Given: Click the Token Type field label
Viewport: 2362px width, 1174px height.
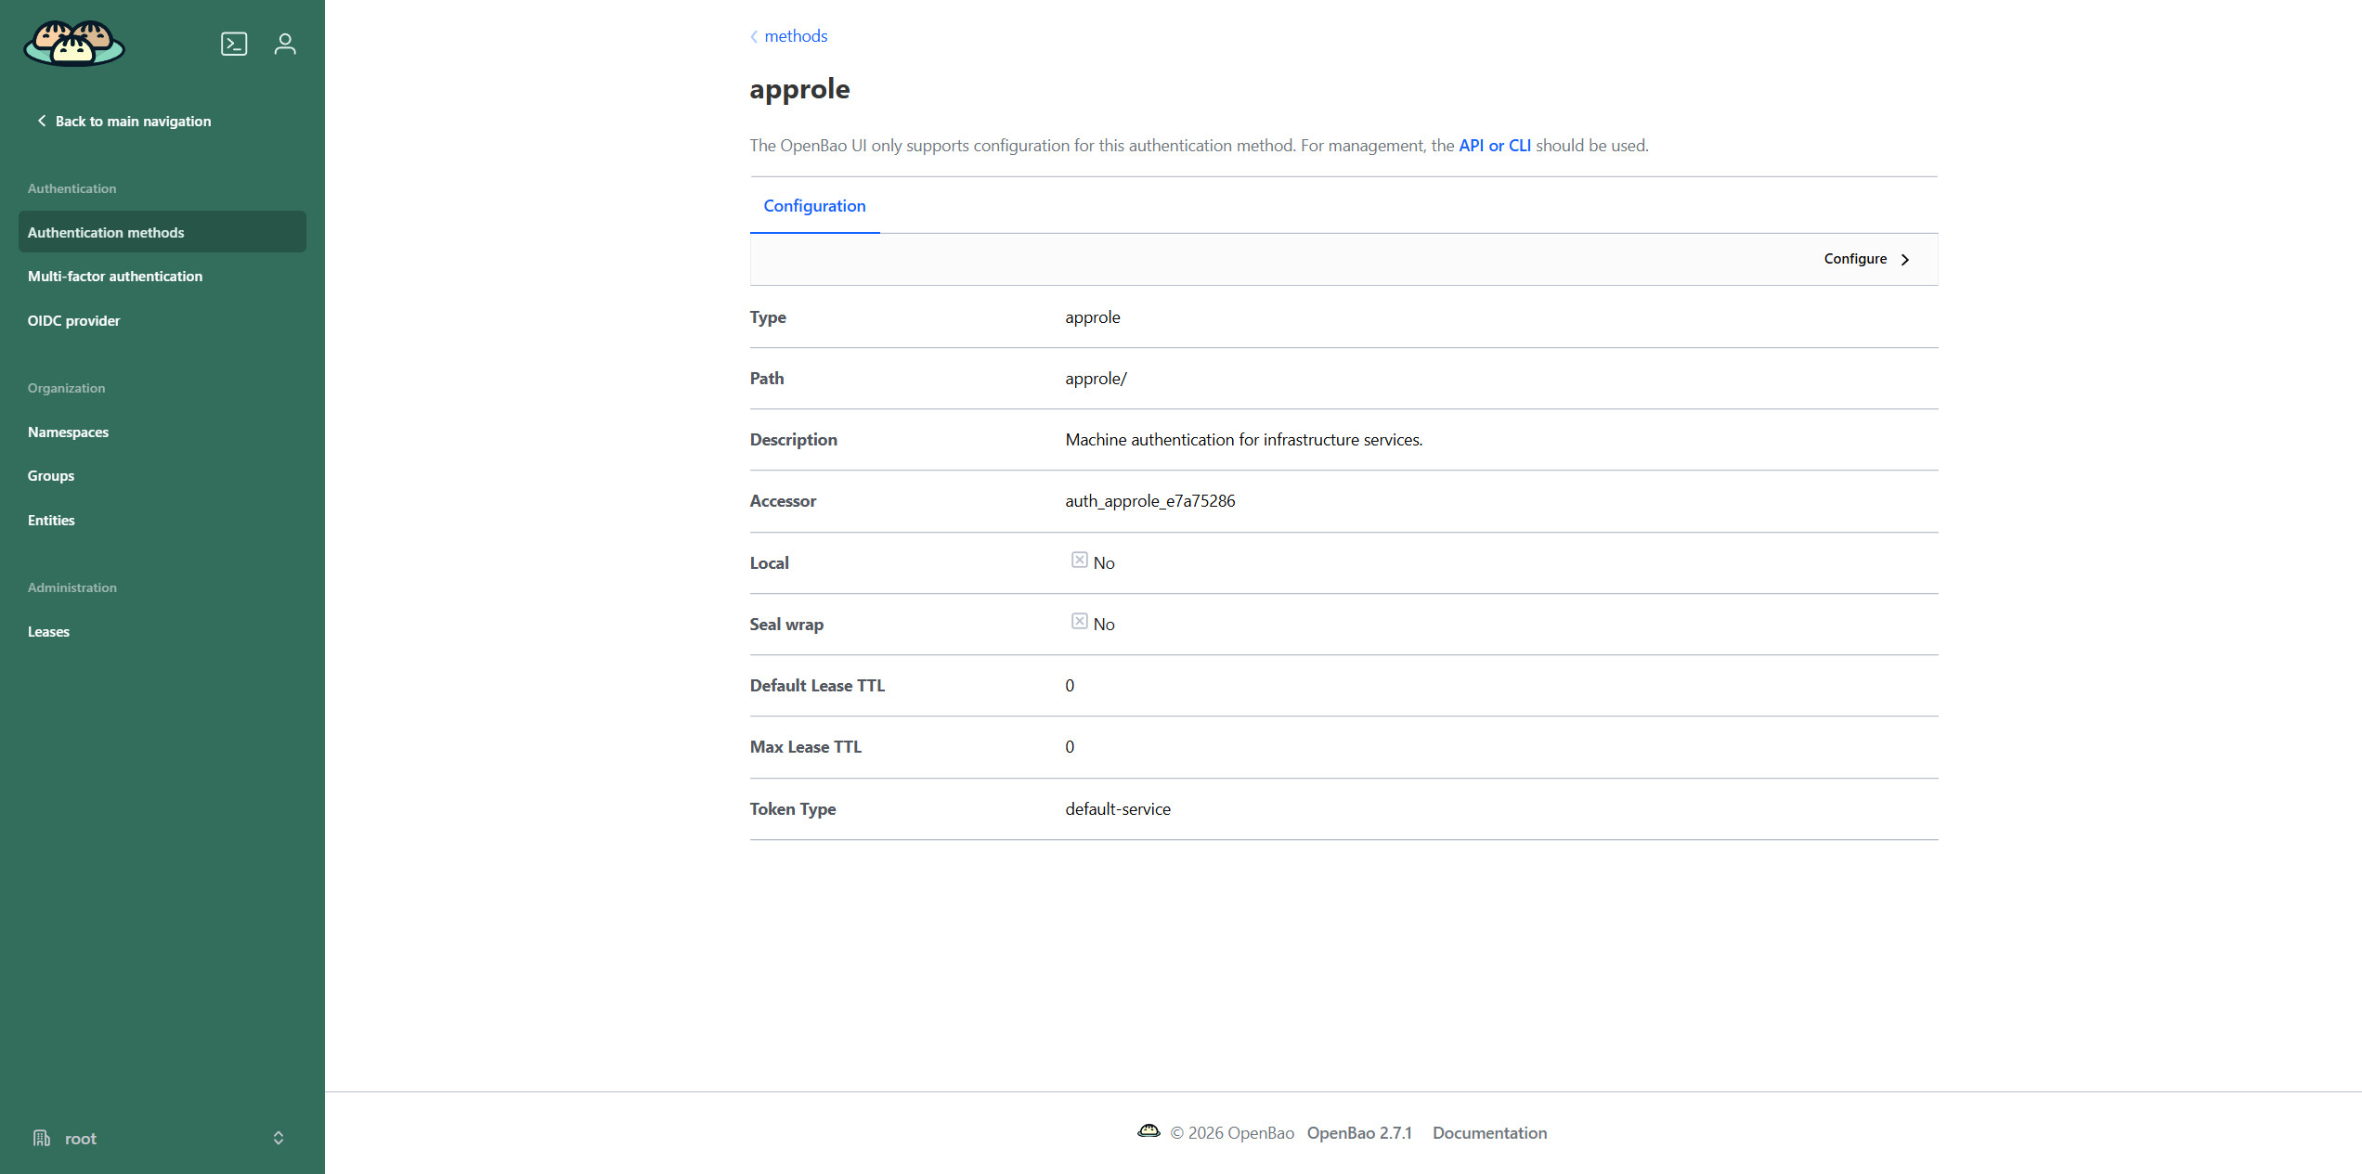Looking at the screenshot, I should click(x=793, y=809).
